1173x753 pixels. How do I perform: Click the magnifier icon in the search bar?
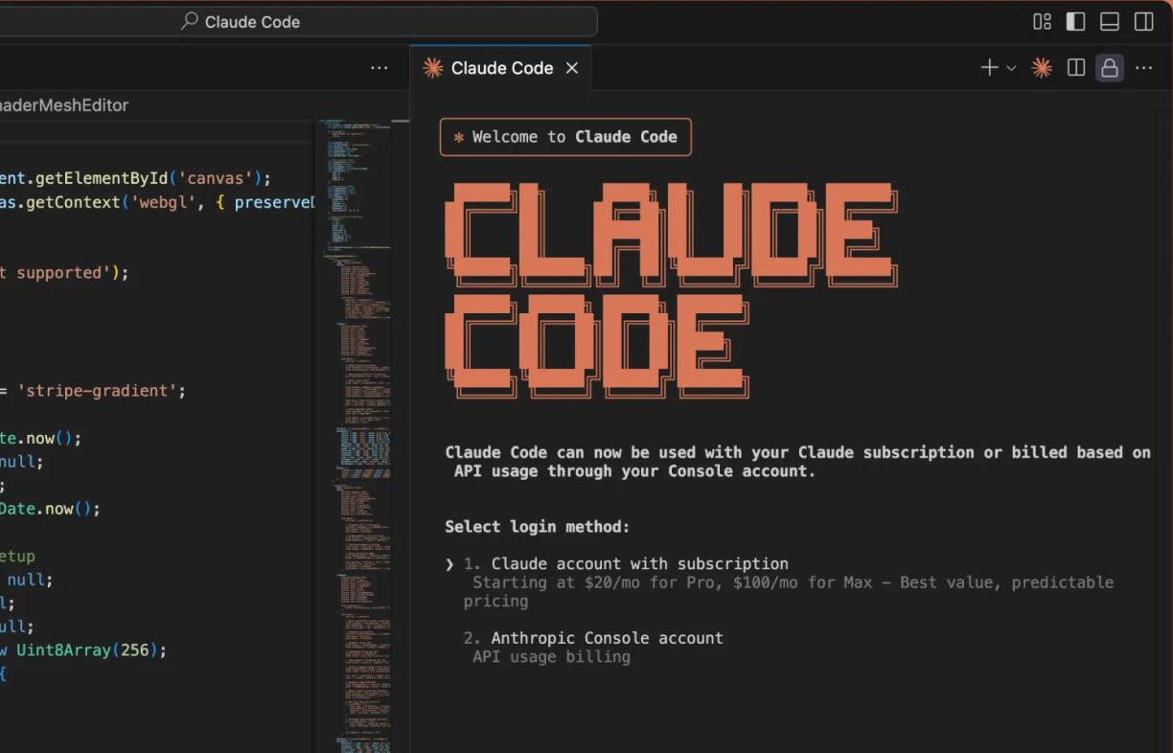190,21
